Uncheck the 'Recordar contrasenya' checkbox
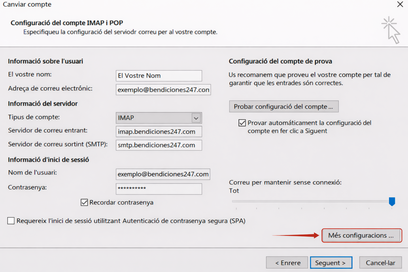408x272 pixels. point(84,202)
